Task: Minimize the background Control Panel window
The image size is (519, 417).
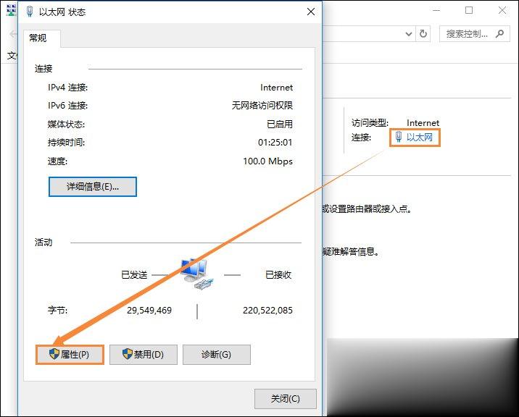Action: pos(436,10)
